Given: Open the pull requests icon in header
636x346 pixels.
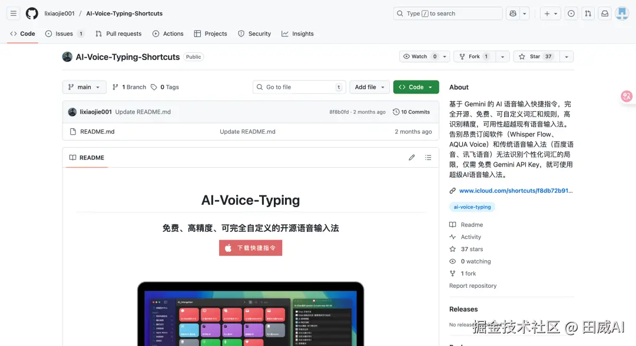Looking at the screenshot, I should (588, 14).
